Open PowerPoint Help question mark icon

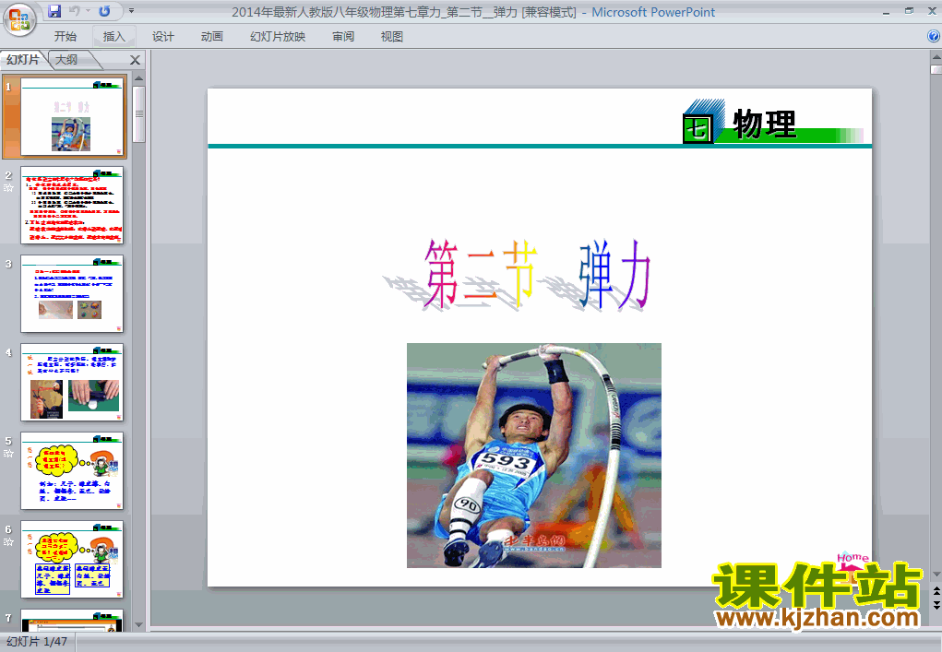point(934,36)
